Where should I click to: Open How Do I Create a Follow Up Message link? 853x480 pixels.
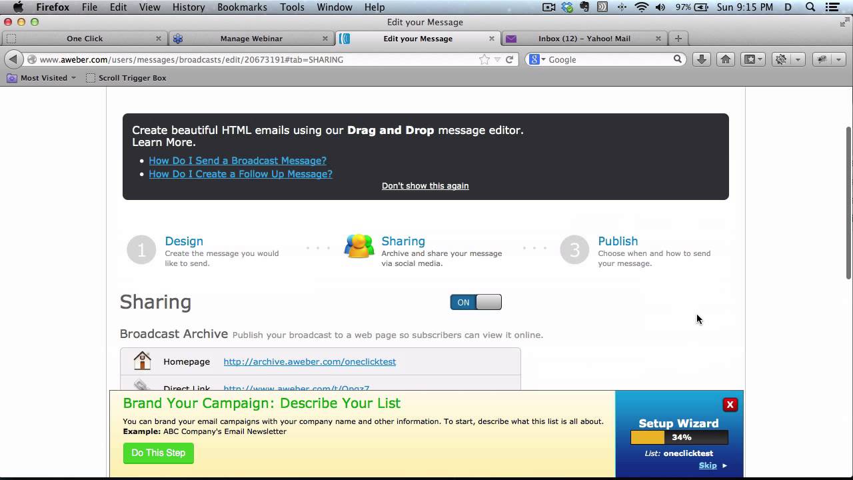click(241, 174)
